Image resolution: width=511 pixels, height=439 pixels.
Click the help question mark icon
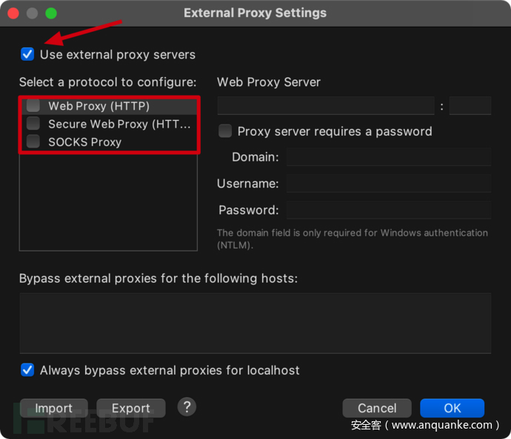tap(187, 406)
